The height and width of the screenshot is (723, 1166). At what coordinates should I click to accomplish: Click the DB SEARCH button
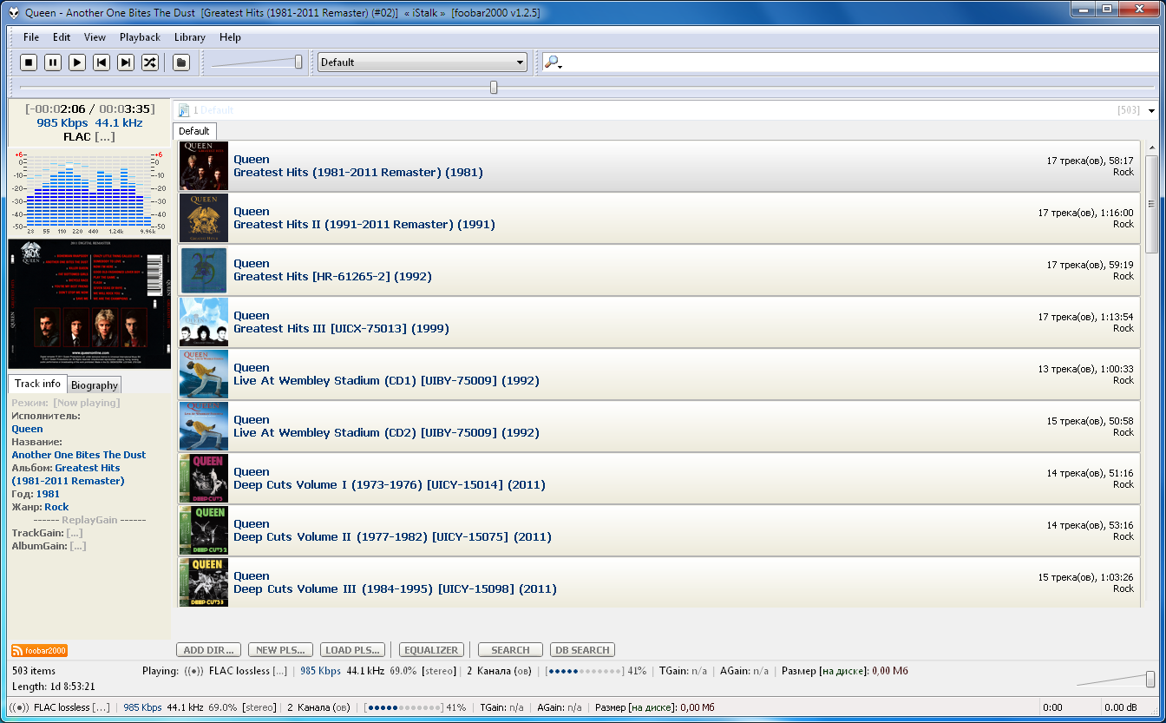tap(582, 650)
